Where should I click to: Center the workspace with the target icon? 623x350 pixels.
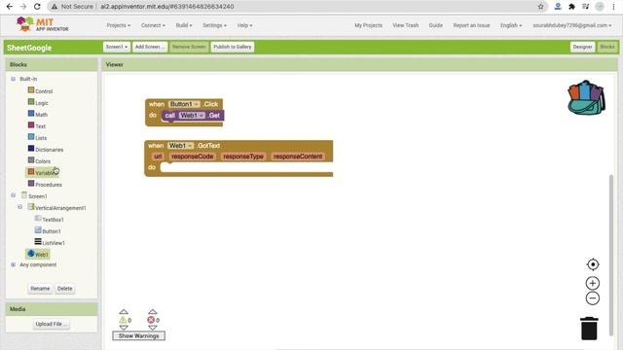pyautogui.click(x=593, y=264)
